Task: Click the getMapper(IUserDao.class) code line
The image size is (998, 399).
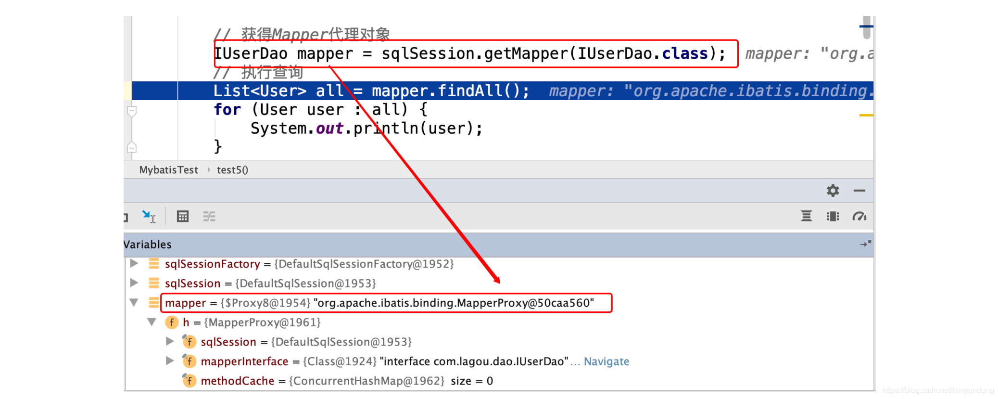Action: [x=469, y=53]
